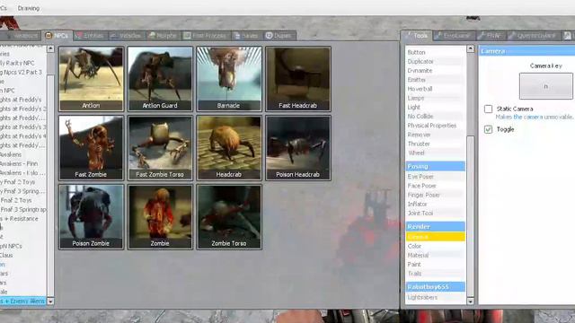Select the Physical Properties tool

pos(435,126)
